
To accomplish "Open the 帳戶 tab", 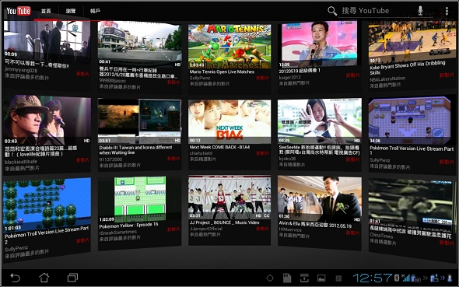I will pos(95,11).
